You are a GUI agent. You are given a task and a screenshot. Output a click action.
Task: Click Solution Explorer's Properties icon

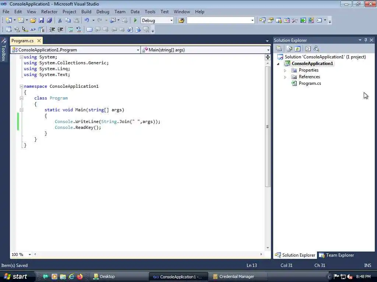click(x=279, y=49)
